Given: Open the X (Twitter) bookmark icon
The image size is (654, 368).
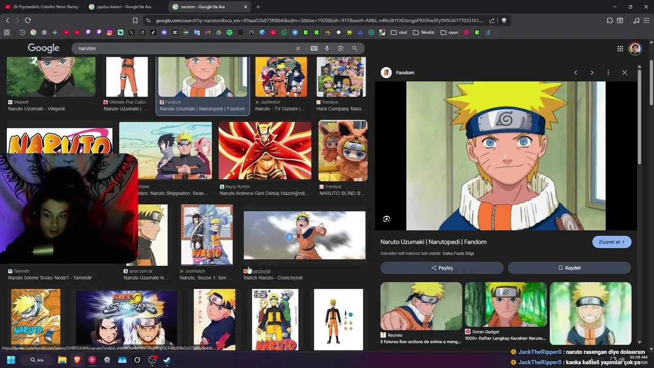Looking at the screenshot, I should click(x=131, y=32).
